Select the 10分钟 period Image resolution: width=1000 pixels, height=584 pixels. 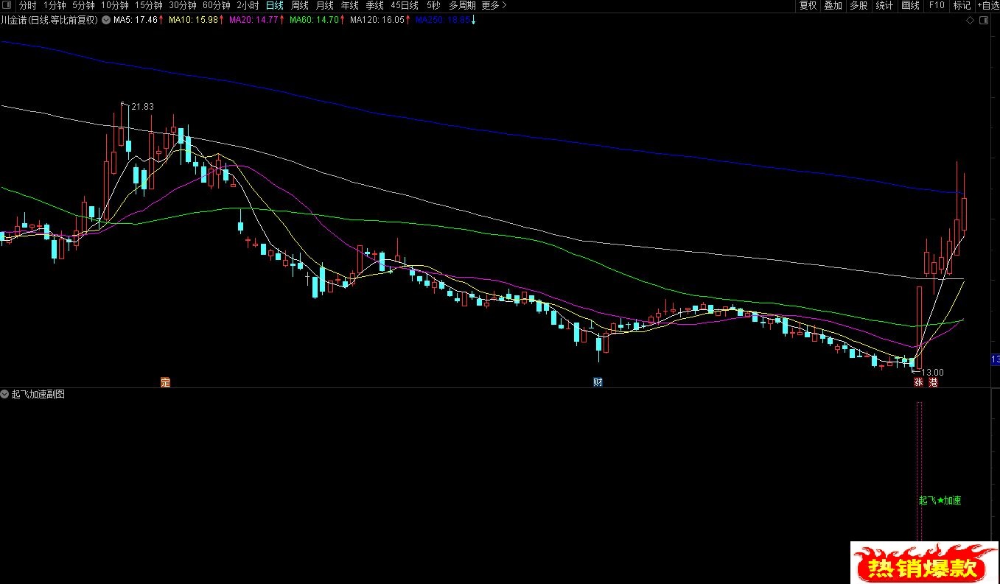115,5
